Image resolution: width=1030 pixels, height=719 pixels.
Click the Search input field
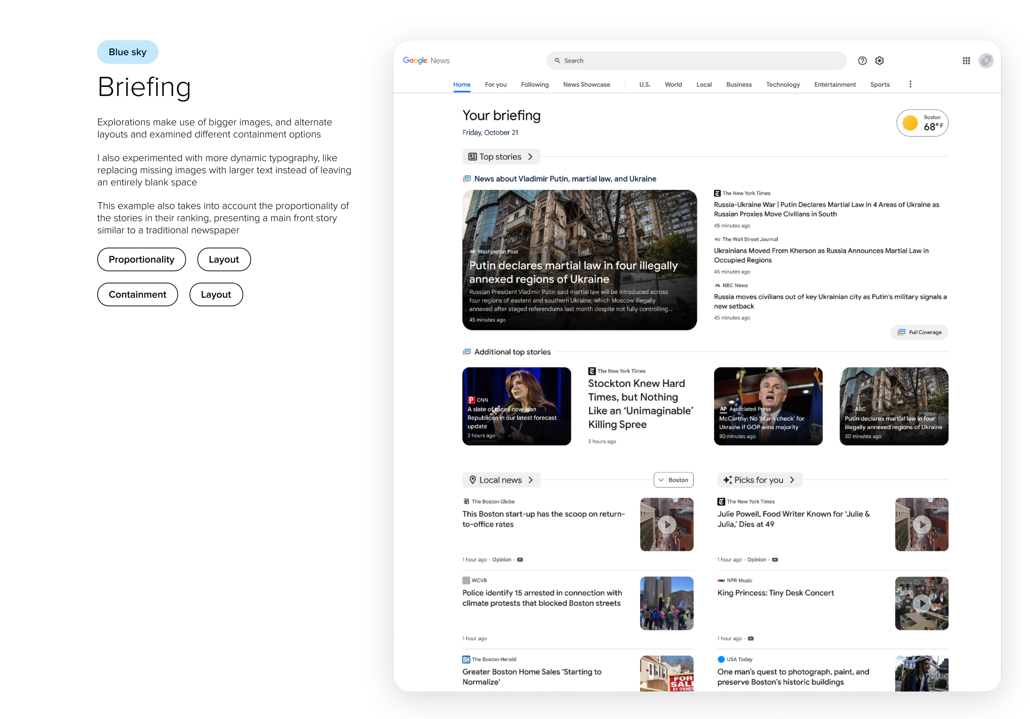pos(696,61)
